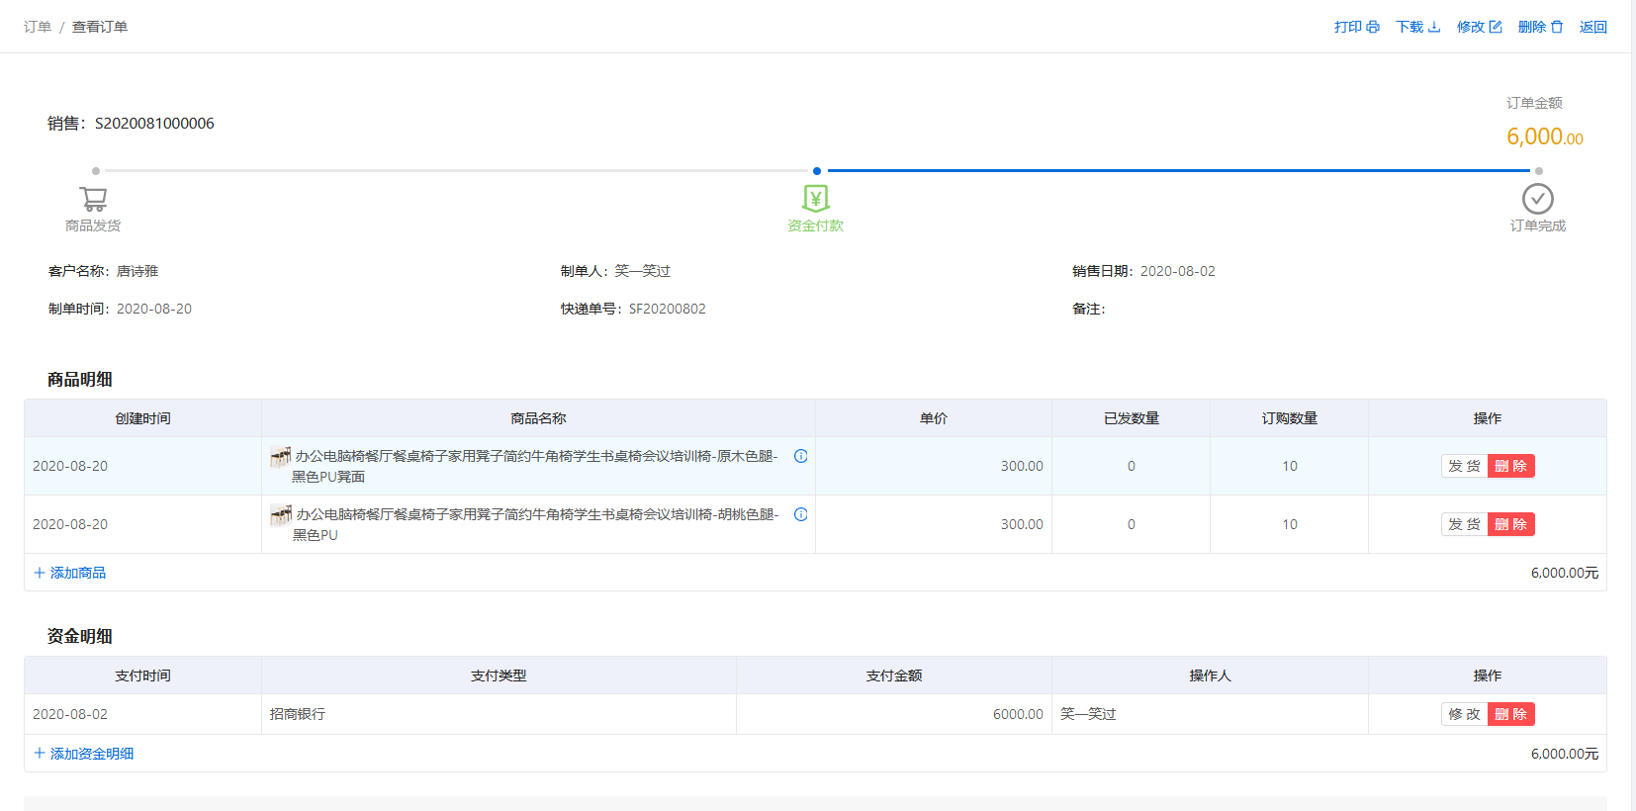Screen dimensions: 1636x811
Task: Click the 返回 back link
Action: click(1592, 27)
